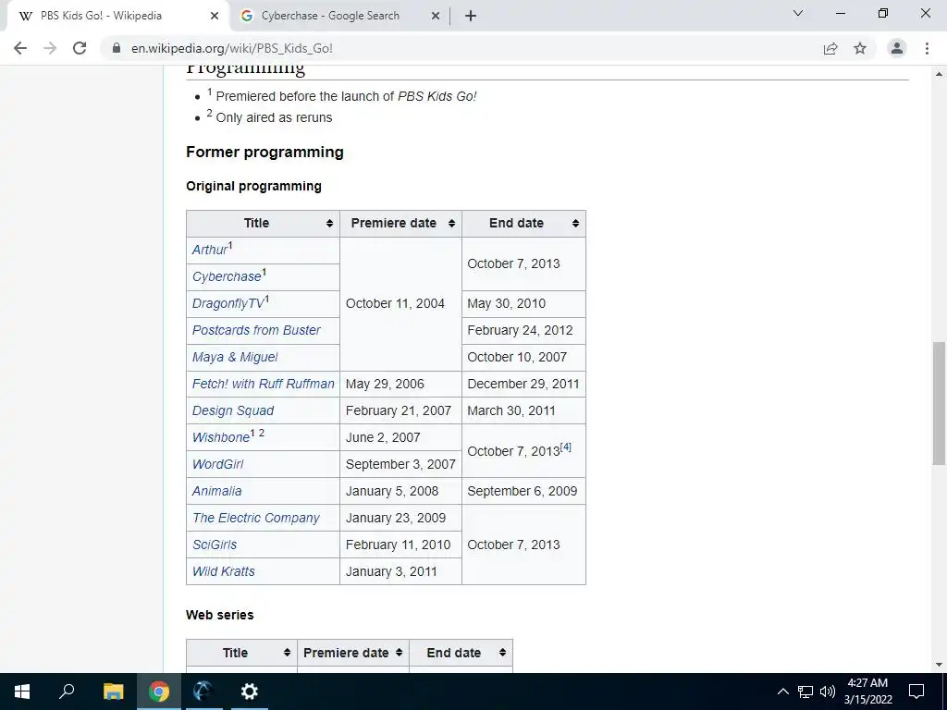Click the page vertical scrollbar thumb
The width and height of the screenshot is (947, 710).
click(939, 403)
